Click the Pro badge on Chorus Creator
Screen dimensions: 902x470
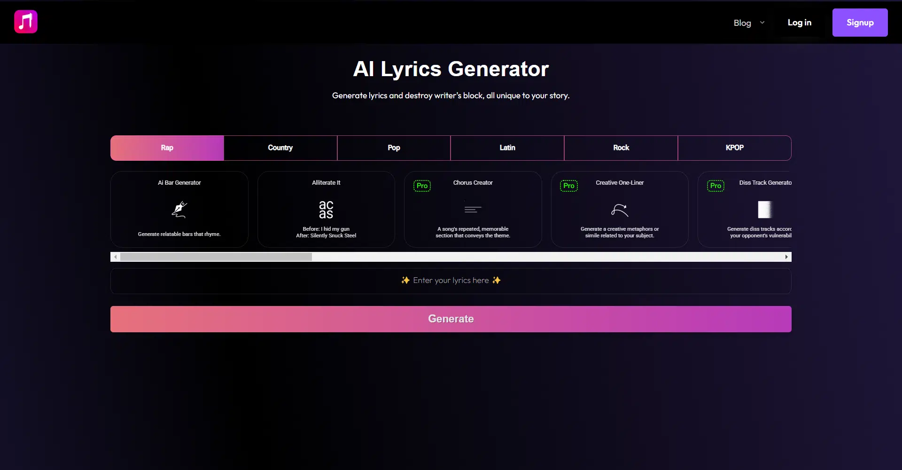click(422, 186)
